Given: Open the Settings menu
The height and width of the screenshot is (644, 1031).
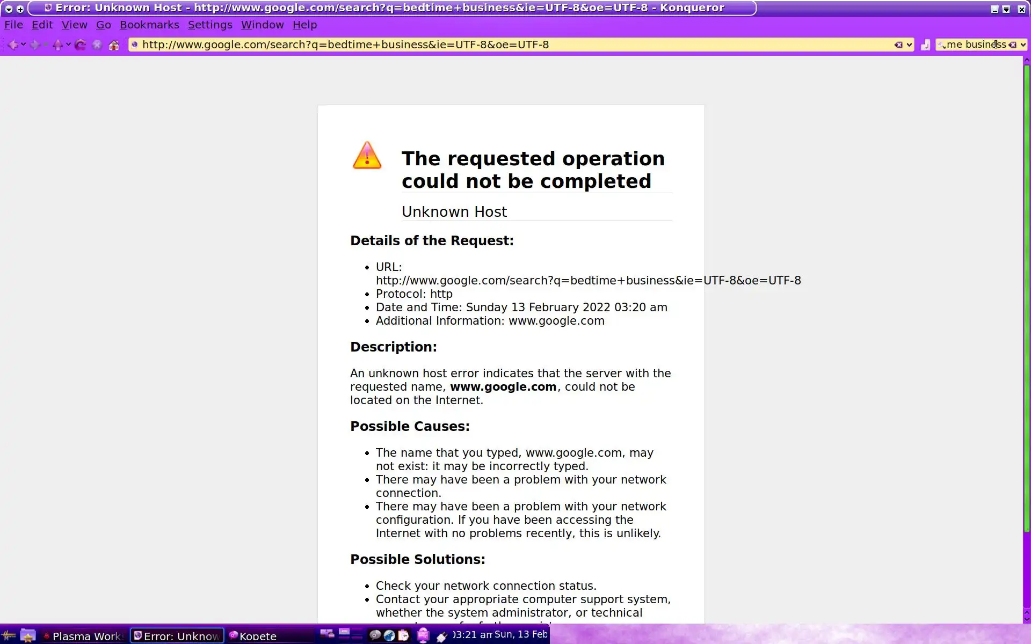Looking at the screenshot, I should click(x=210, y=25).
